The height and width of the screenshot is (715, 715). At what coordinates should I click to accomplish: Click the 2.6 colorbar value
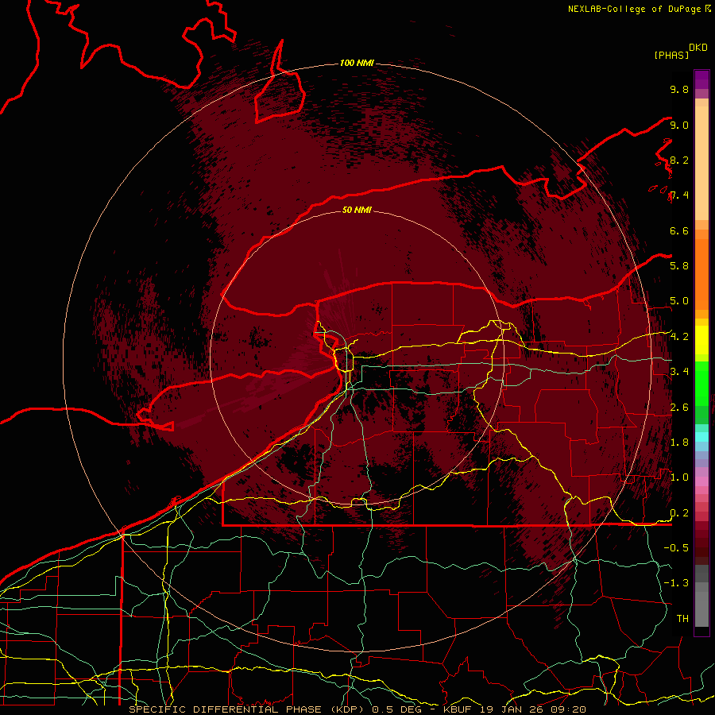(679, 408)
